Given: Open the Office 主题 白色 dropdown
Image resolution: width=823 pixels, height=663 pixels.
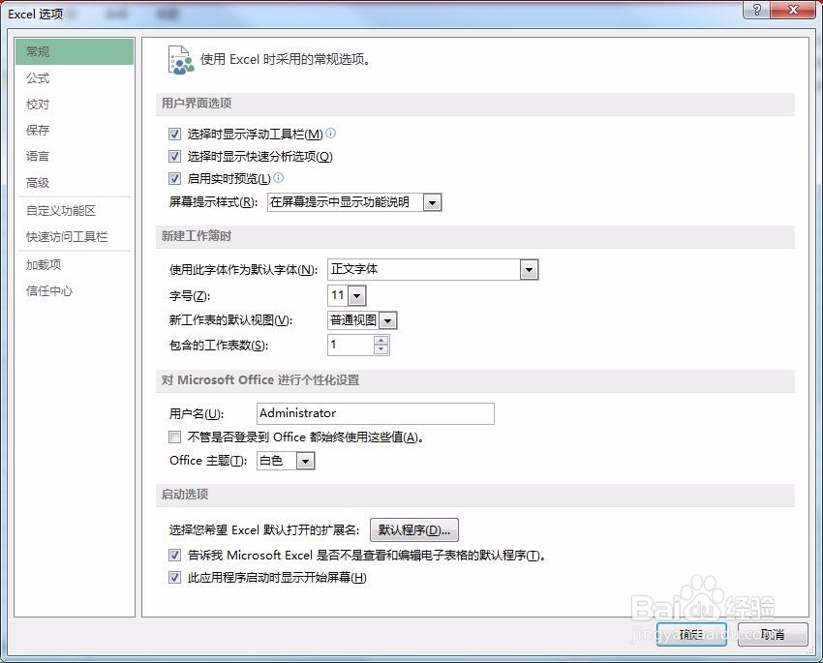Looking at the screenshot, I should pos(305,462).
